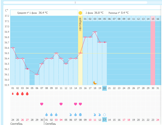Click the yellow sun ovulation icon

tap(80, 13)
